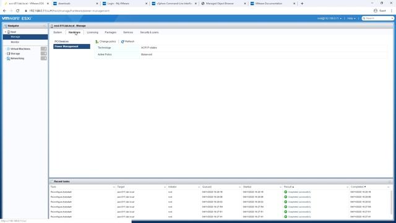Click the browser address bar
The height and width of the screenshot is (223, 396).
[197, 11]
